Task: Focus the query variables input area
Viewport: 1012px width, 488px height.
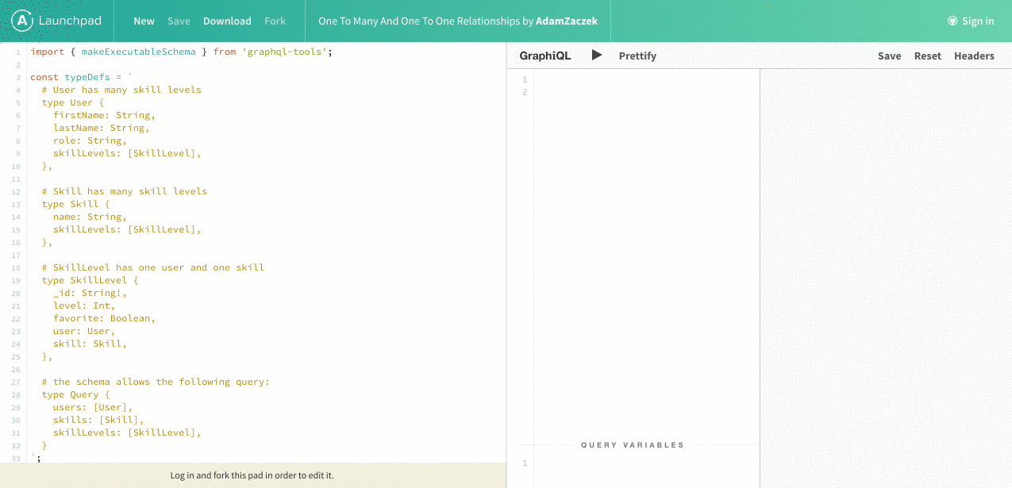Action: click(x=646, y=468)
